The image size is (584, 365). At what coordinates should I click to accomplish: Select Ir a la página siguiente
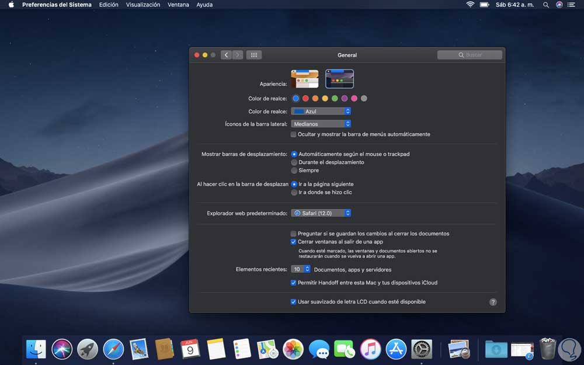pyautogui.click(x=294, y=185)
